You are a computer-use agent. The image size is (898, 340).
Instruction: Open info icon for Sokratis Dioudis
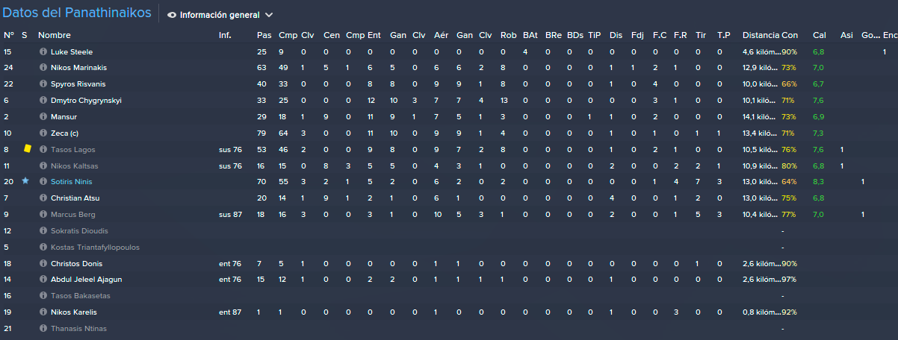(x=43, y=231)
